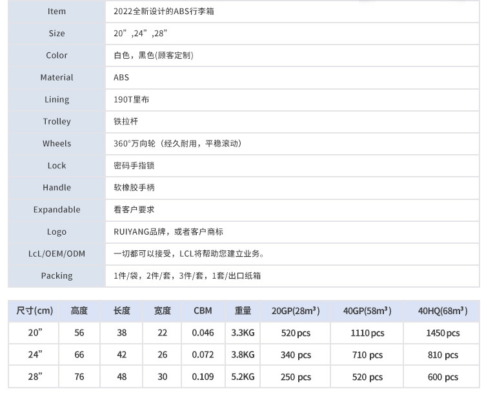Image resolution: width=484 pixels, height=407 pixels.
Task: Click the '40GP(58m³)' column header
Action: tap(367, 311)
